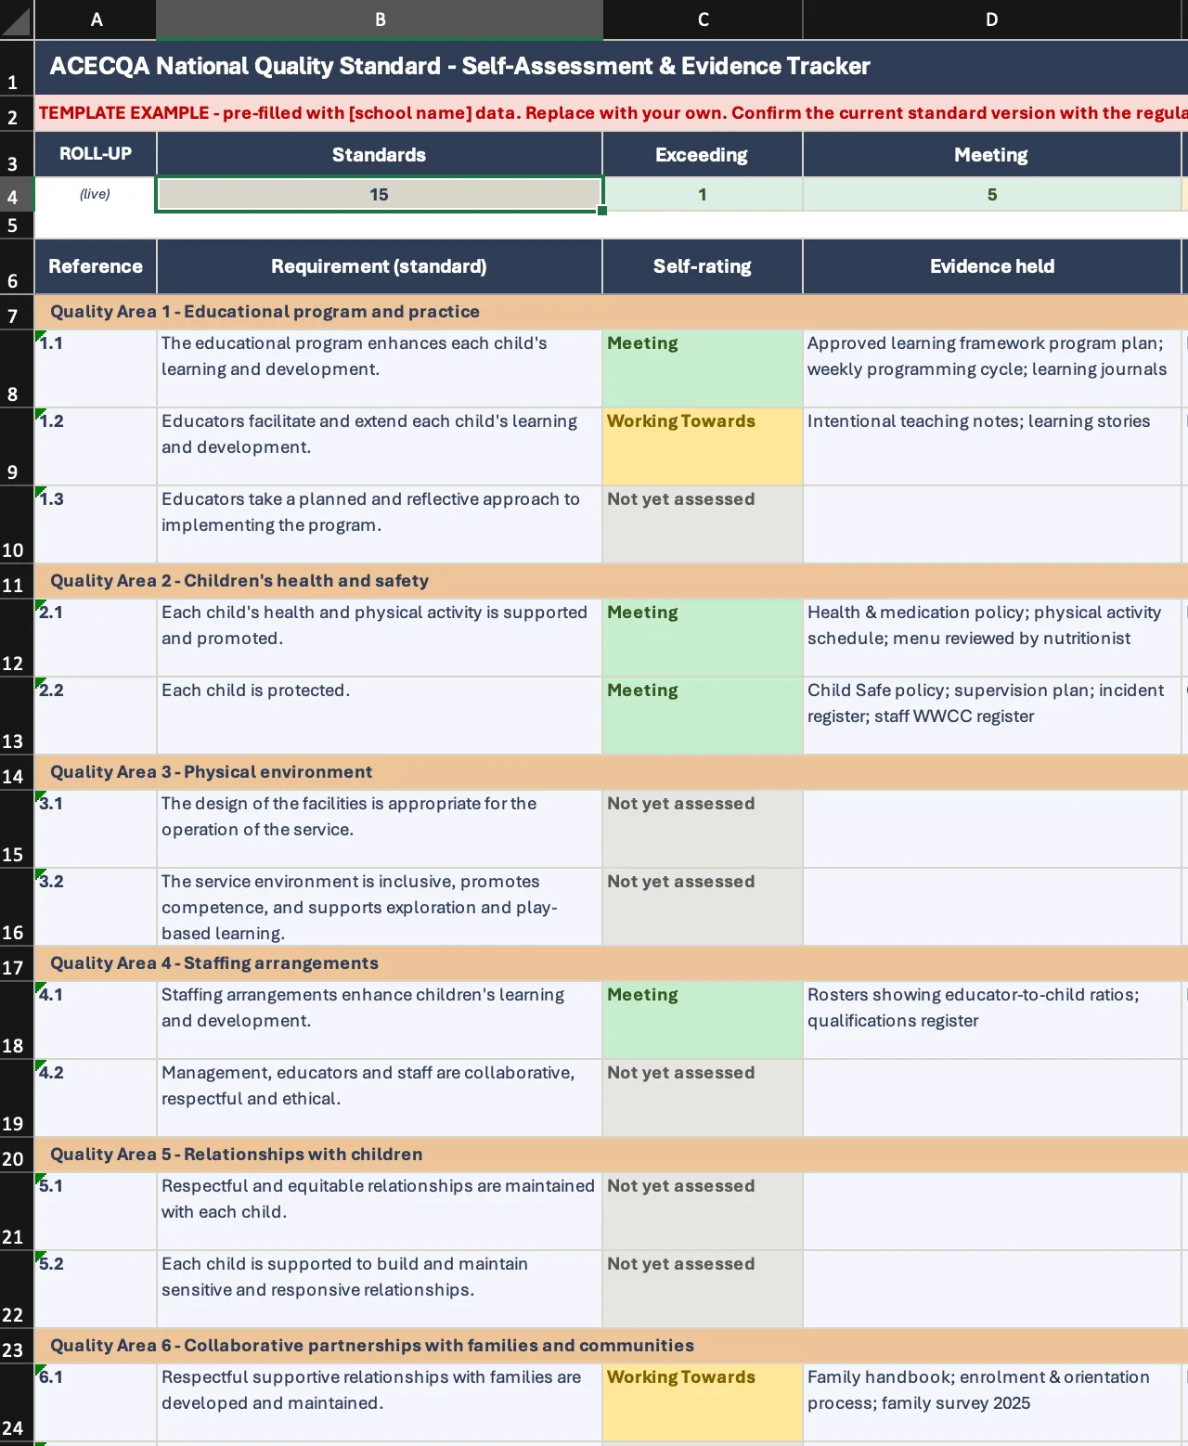Select Quality Area 4 section heading

click(x=612, y=963)
